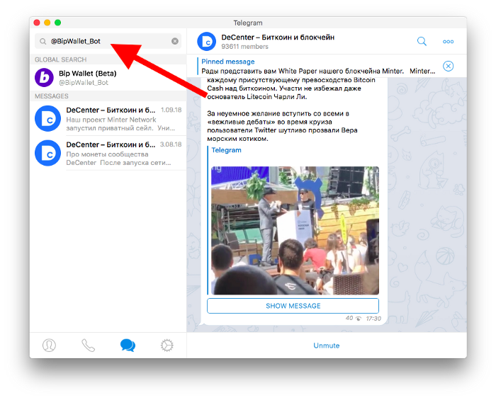This screenshot has width=496, height=400.
Task: Switch to the Chats tab
Action: 128,345
